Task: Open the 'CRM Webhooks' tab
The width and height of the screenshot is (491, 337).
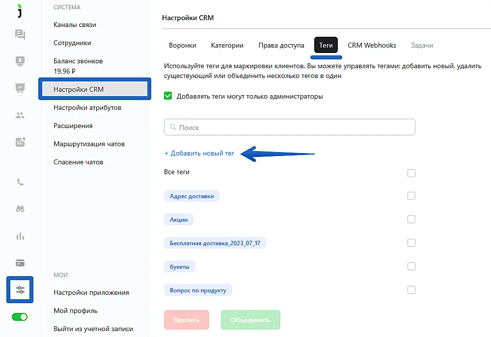Action: tap(372, 45)
